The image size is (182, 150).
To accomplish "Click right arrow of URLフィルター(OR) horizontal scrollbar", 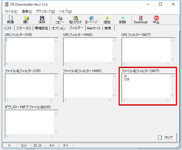I will (51, 64).
